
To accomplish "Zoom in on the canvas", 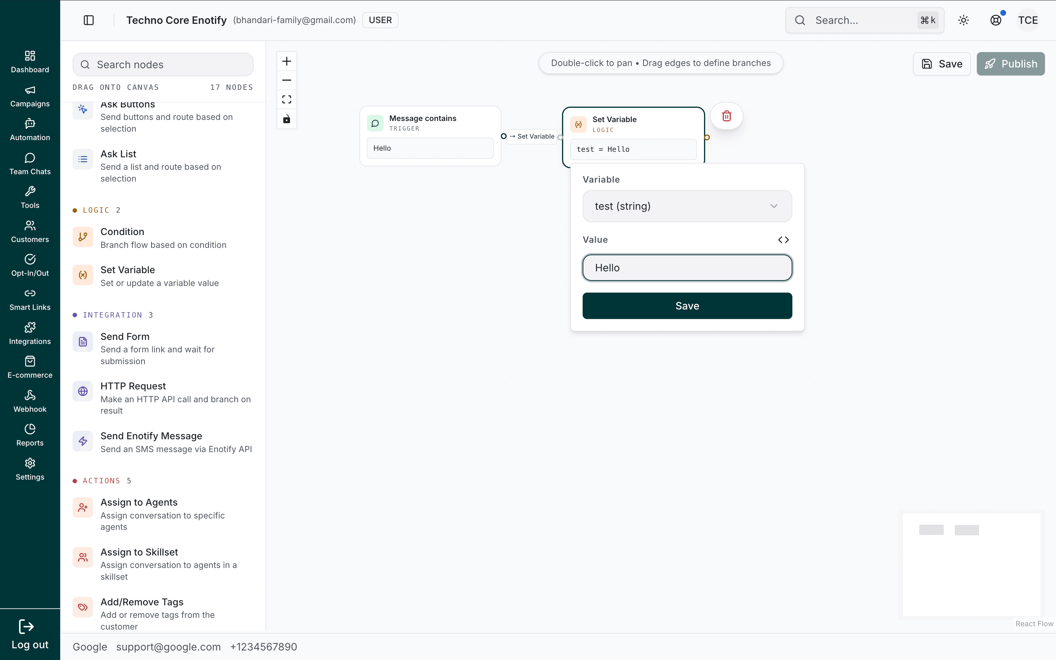I will click(287, 61).
